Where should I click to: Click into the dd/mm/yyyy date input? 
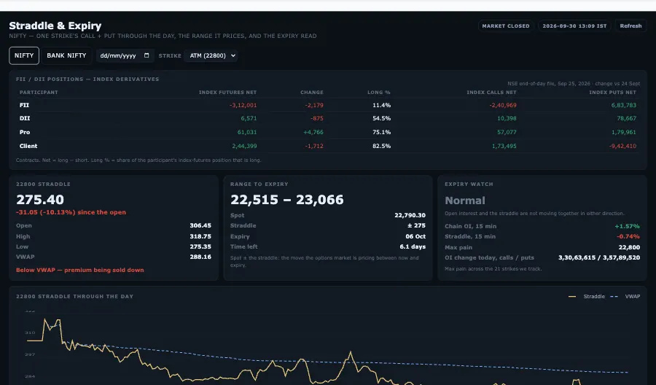click(125, 55)
